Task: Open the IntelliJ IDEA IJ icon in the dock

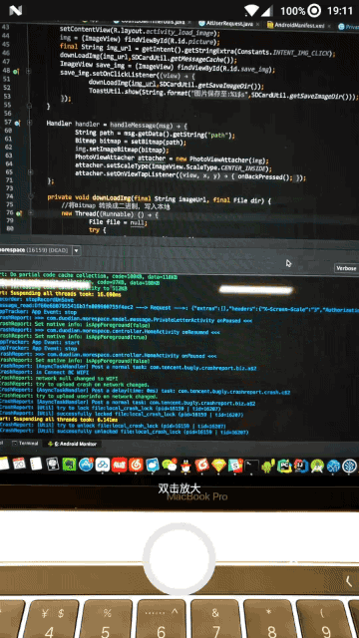Action: pyautogui.click(x=300, y=466)
